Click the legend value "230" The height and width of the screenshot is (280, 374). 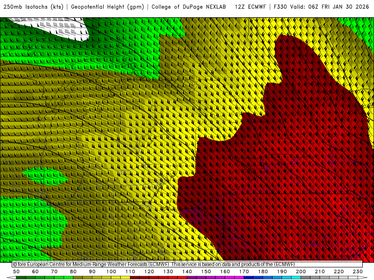pos(358,272)
